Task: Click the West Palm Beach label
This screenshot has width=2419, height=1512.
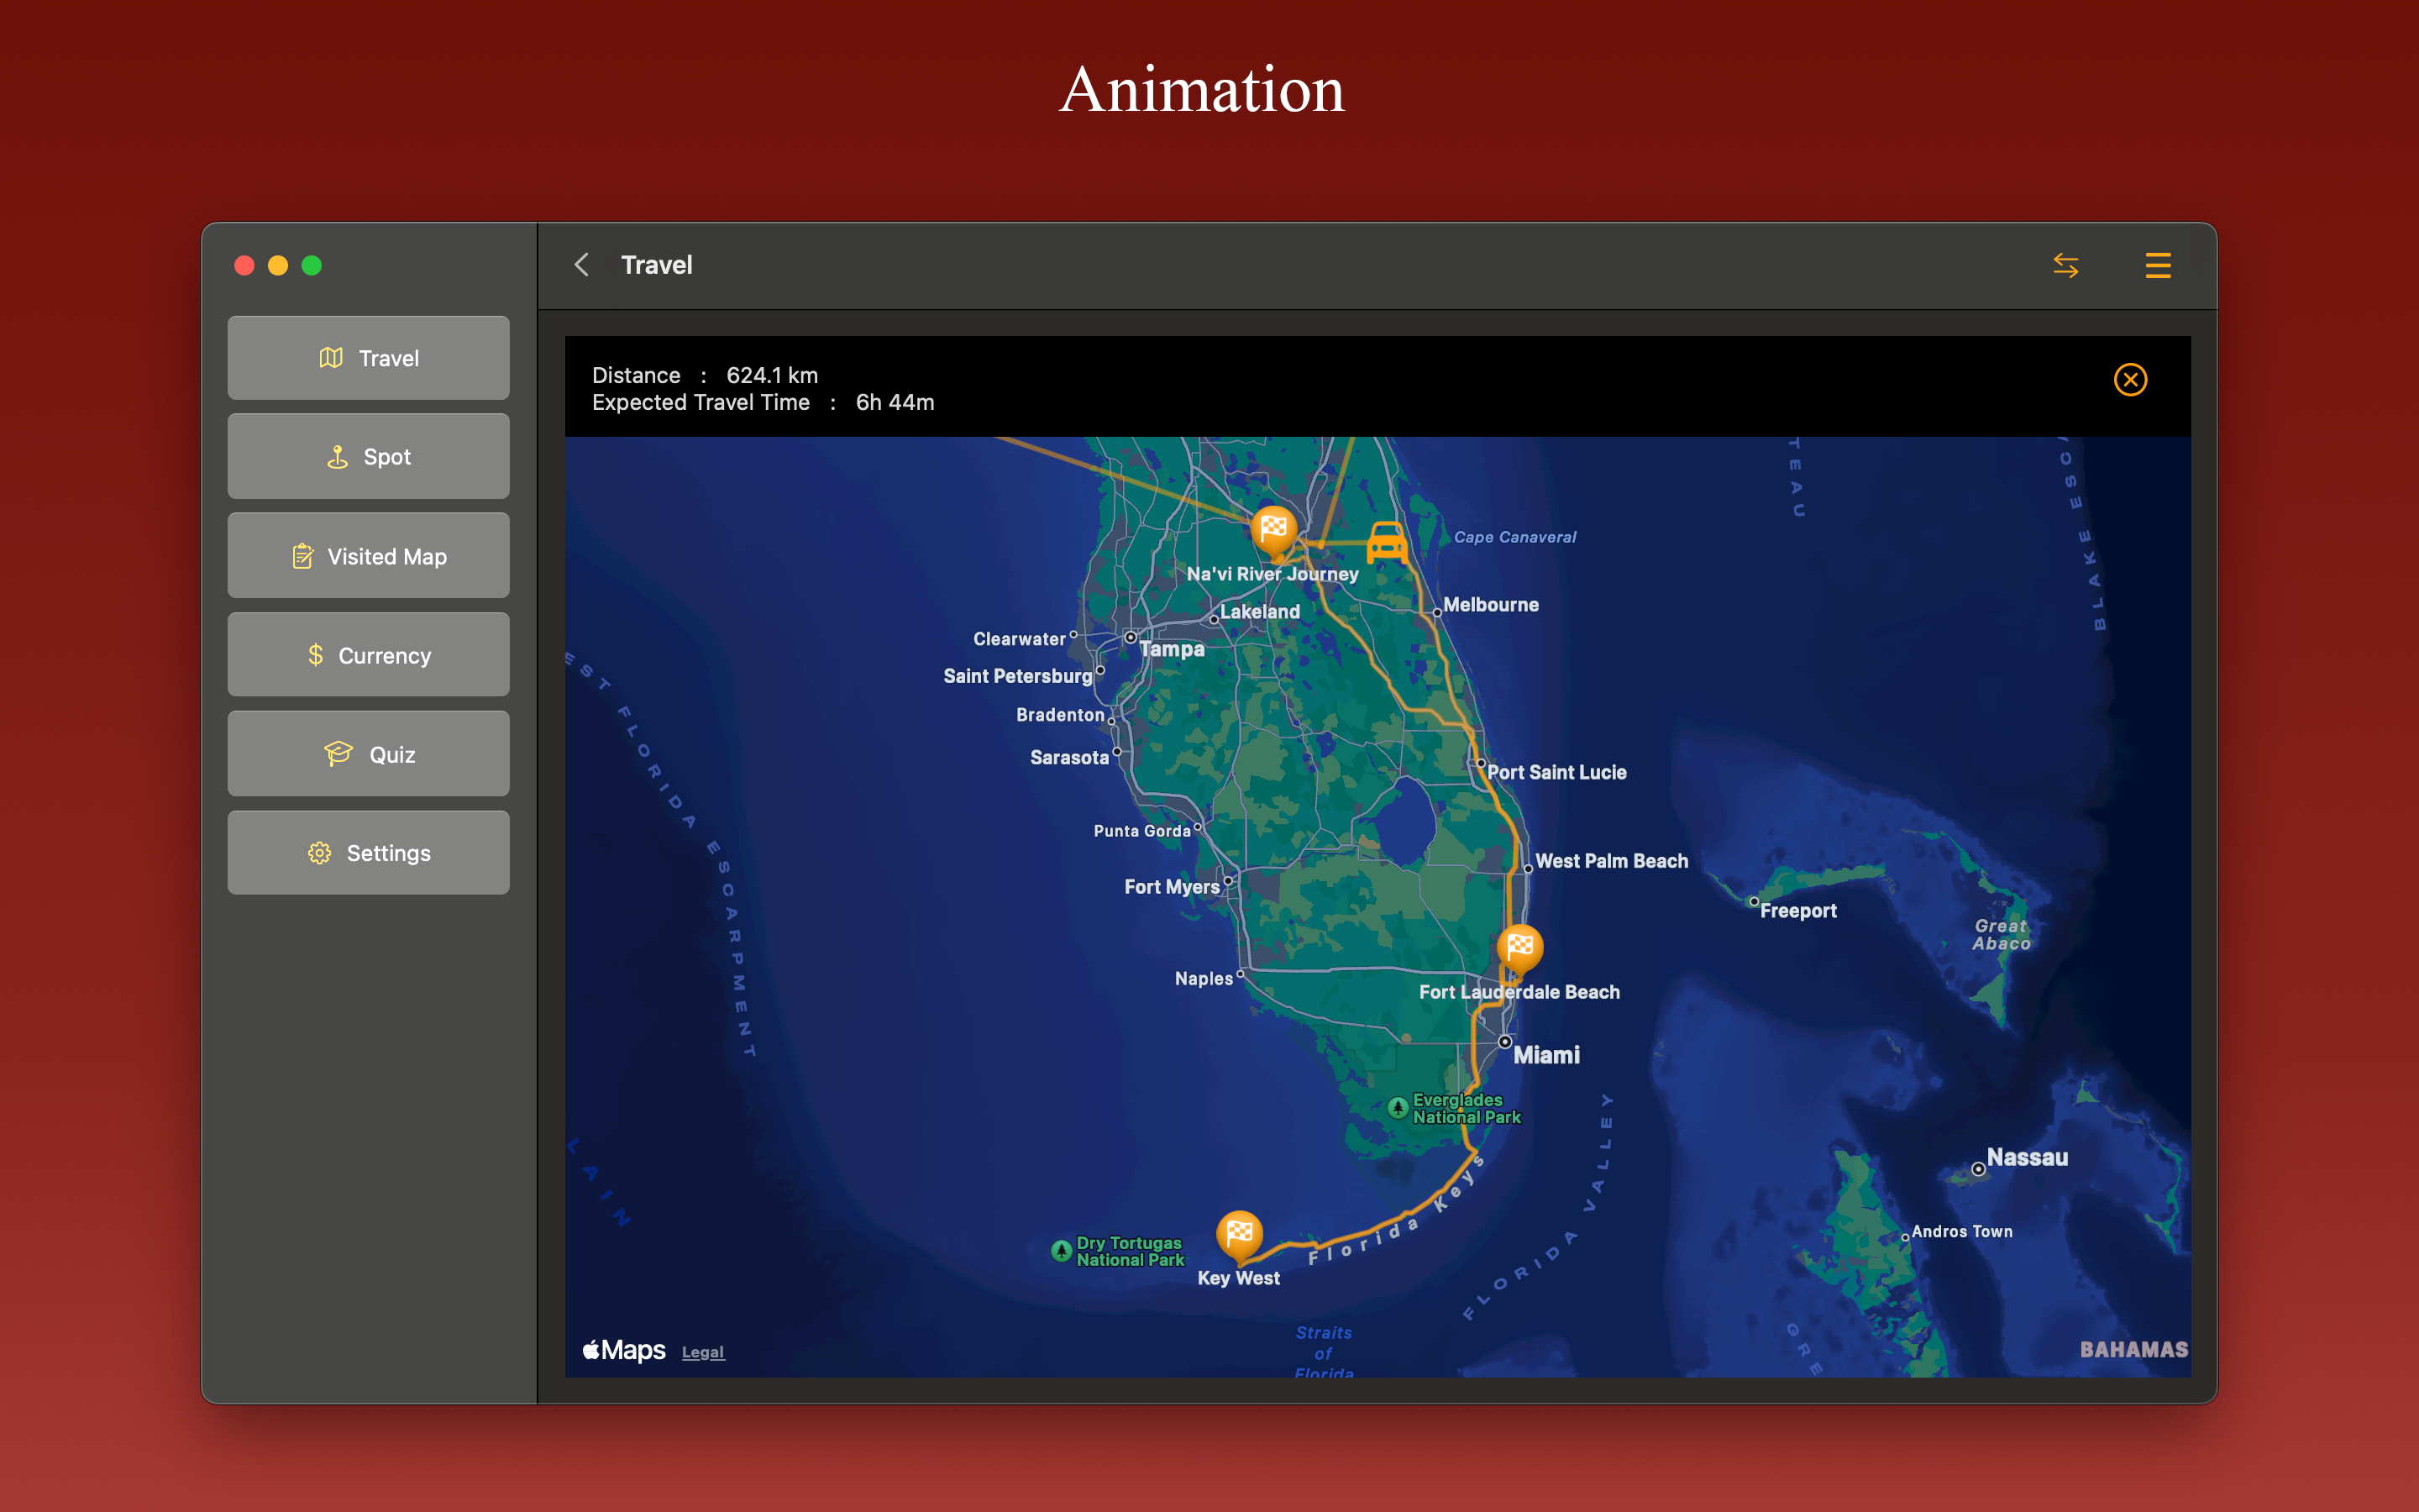Action: [x=1611, y=861]
